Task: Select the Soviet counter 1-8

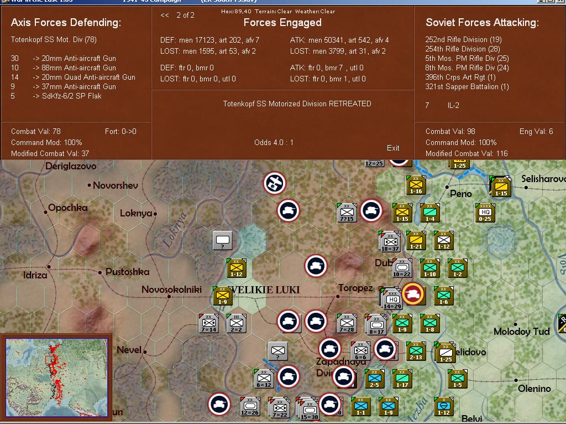Action: click(x=429, y=323)
